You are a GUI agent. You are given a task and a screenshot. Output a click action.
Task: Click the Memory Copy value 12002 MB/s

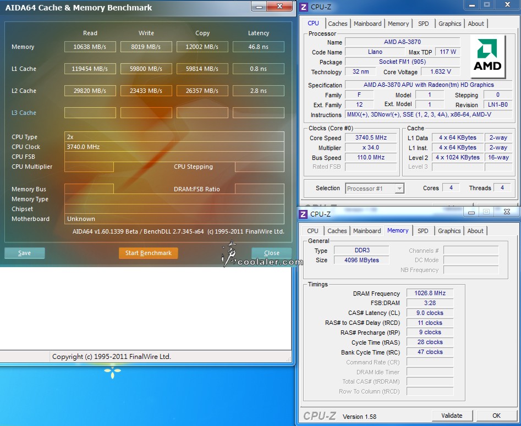pos(202,47)
